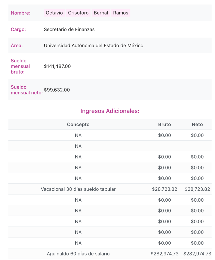This screenshot has width=215, height=260.
Task: Click the Nombre field label
Action: pyautogui.click(x=21, y=13)
